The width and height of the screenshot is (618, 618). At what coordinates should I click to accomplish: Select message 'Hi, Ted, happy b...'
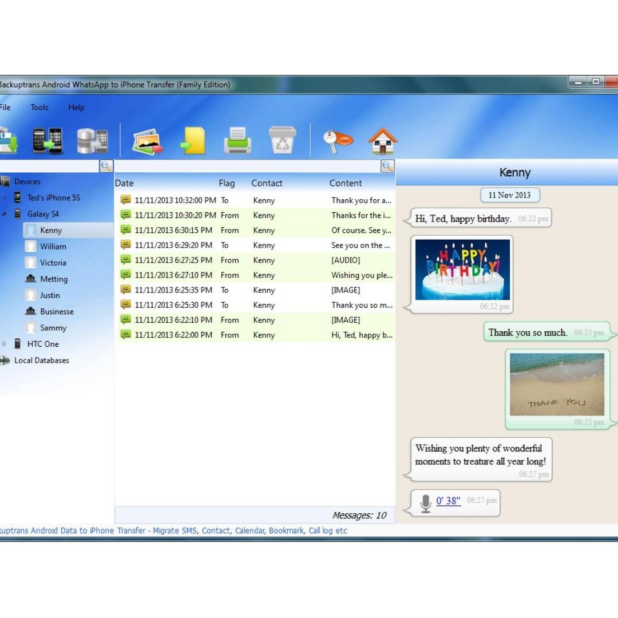pyautogui.click(x=256, y=335)
